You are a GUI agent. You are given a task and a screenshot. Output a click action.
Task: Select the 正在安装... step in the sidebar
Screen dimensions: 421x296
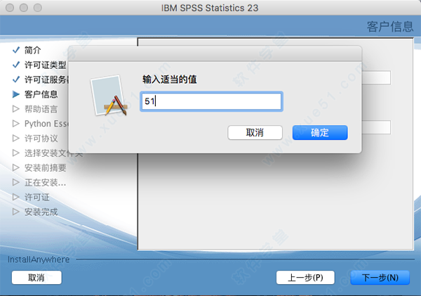[45, 183]
